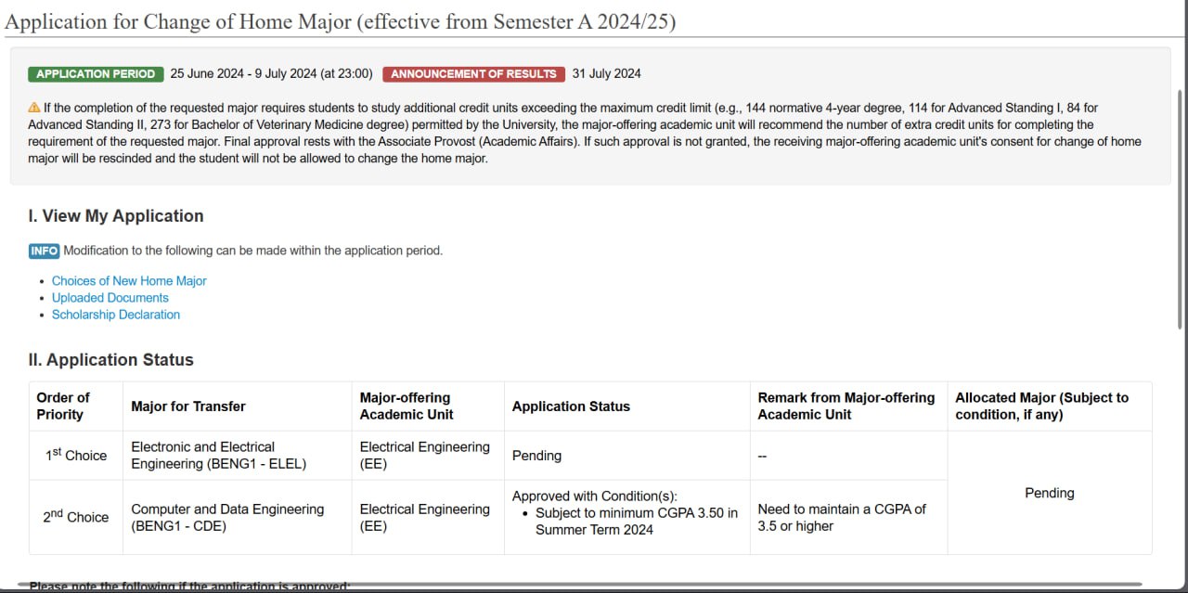Click the Allocated Major column header
Screen dimensions: 1188x593
pyautogui.click(x=1042, y=406)
